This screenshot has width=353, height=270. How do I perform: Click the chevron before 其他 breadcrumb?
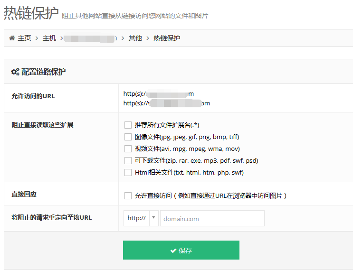123,38
